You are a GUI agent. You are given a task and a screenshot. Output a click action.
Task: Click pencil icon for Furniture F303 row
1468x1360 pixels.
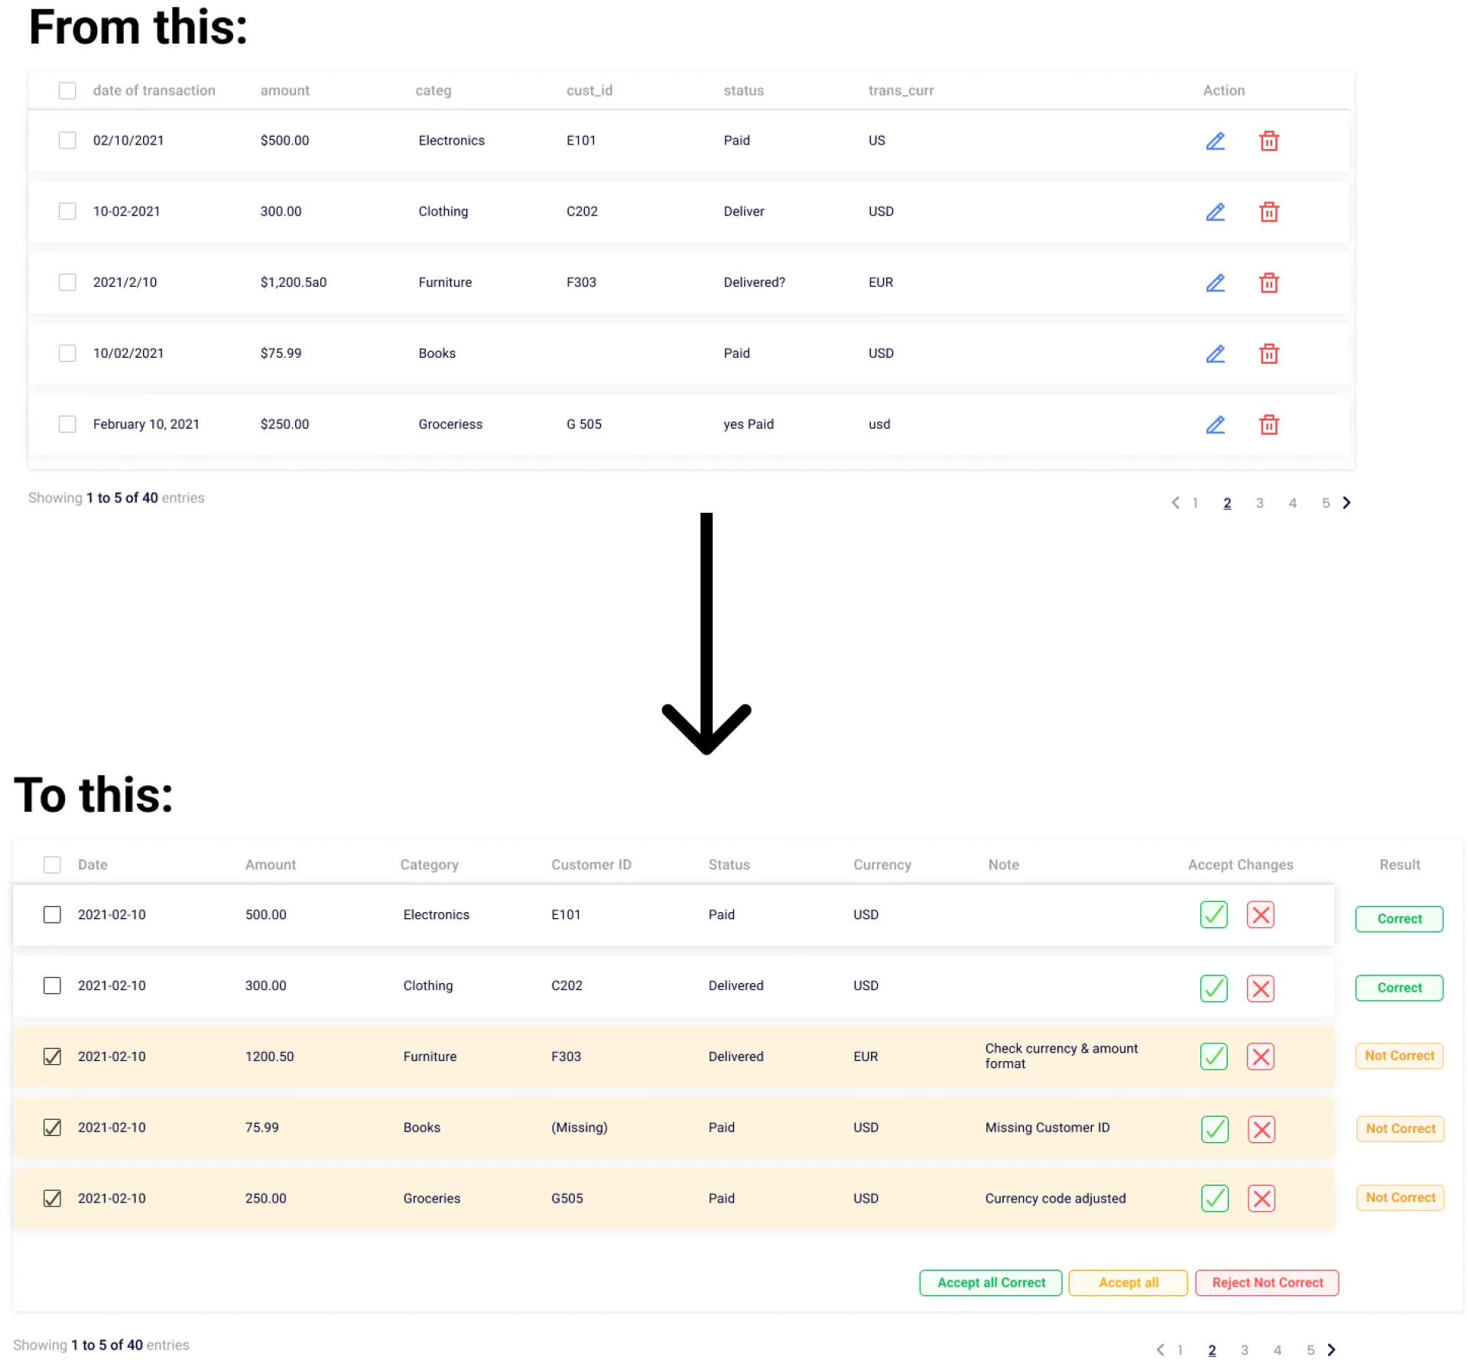click(1215, 283)
